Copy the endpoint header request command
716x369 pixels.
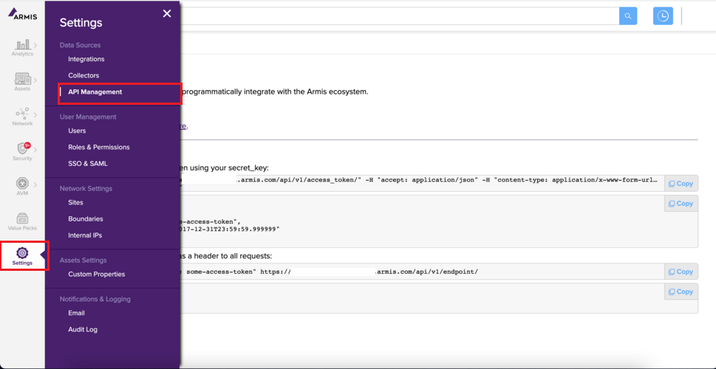[x=681, y=272]
